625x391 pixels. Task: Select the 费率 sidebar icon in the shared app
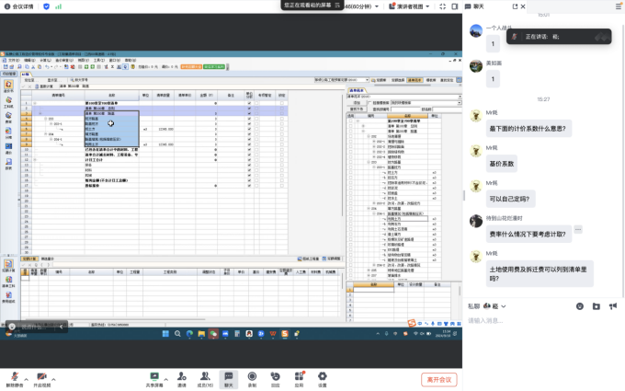tap(9, 118)
